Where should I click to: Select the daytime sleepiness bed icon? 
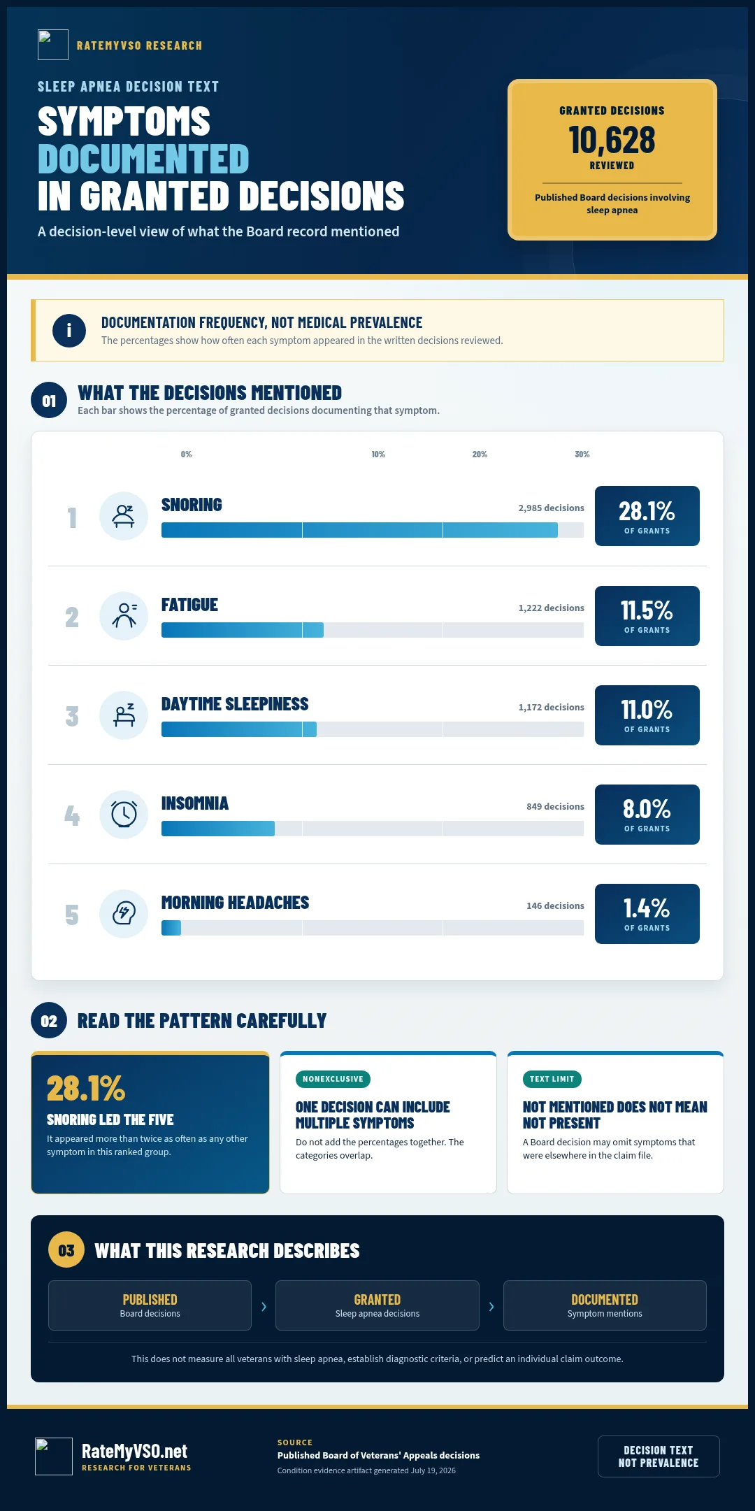124,715
